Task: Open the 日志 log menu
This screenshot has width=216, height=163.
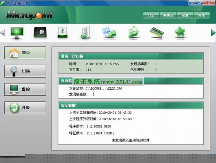Action: click(151, 15)
